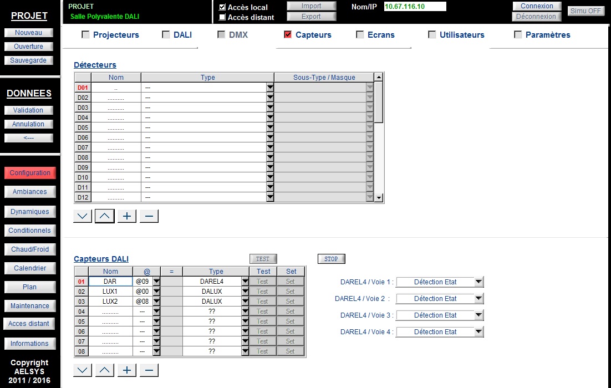
Task: Click the up arrow below the Détecteurs table
Action: (104, 216)
